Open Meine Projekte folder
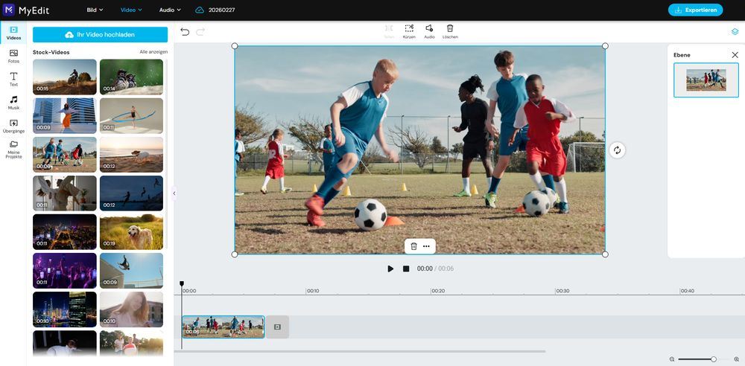The width and height of the screenshot is (745, 366). click(x=13, y=150)
